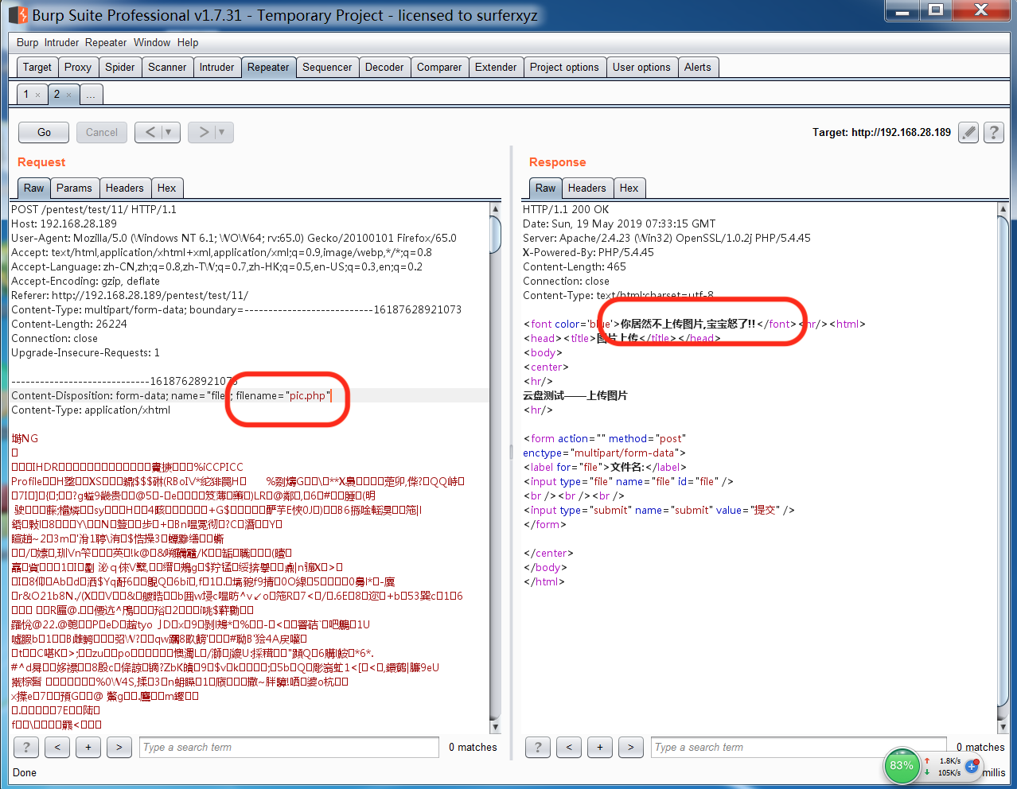This screenshot has width=1017, height=789.
Task: Switch to the Proxy tab
Action: (x=78, y=67)
